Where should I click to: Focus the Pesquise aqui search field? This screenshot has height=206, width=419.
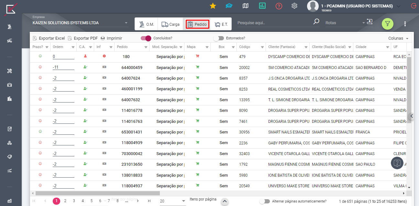click(274, 23)
